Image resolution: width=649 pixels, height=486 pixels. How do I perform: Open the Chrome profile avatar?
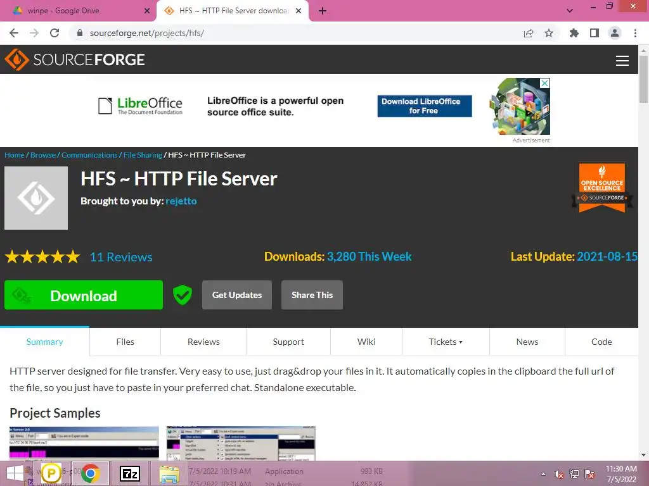[615, 33]
